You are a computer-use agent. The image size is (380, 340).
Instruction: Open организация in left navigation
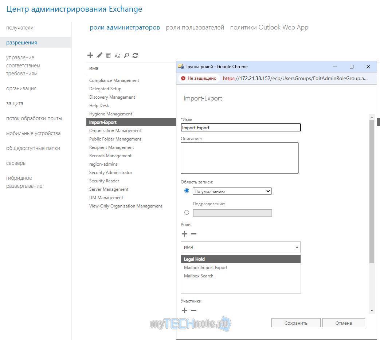point(21,88)
